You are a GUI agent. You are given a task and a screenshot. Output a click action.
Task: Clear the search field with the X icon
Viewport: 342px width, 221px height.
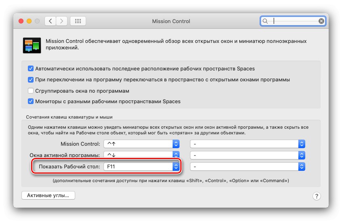321,21
